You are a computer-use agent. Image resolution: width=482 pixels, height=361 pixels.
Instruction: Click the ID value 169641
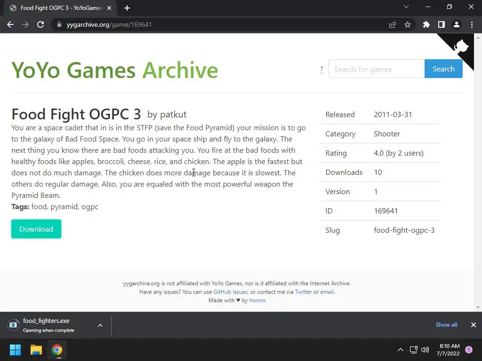click(x=386, y=211)
